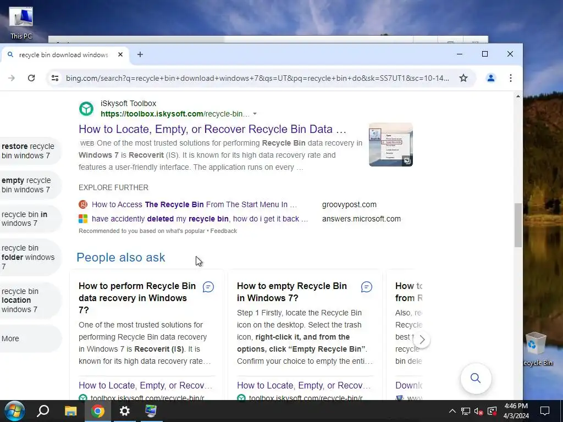Open the clock showing 4:46 PM
This screenshot has width=563, height=422.
click(516, 411)
